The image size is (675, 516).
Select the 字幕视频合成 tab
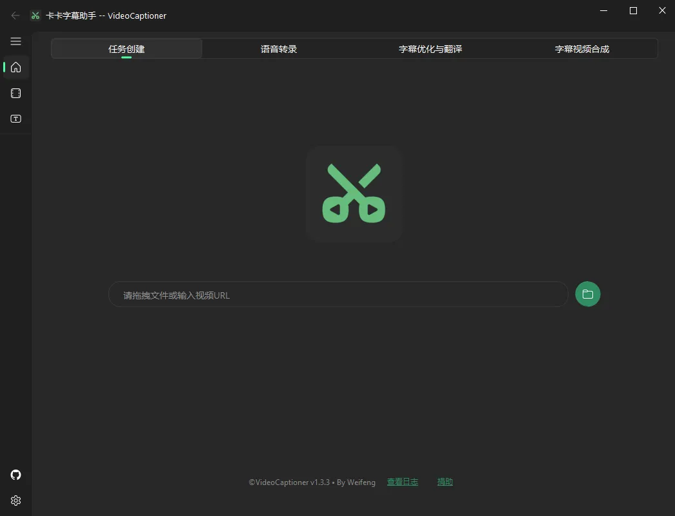pyautogui.click(x=582, y=49)
